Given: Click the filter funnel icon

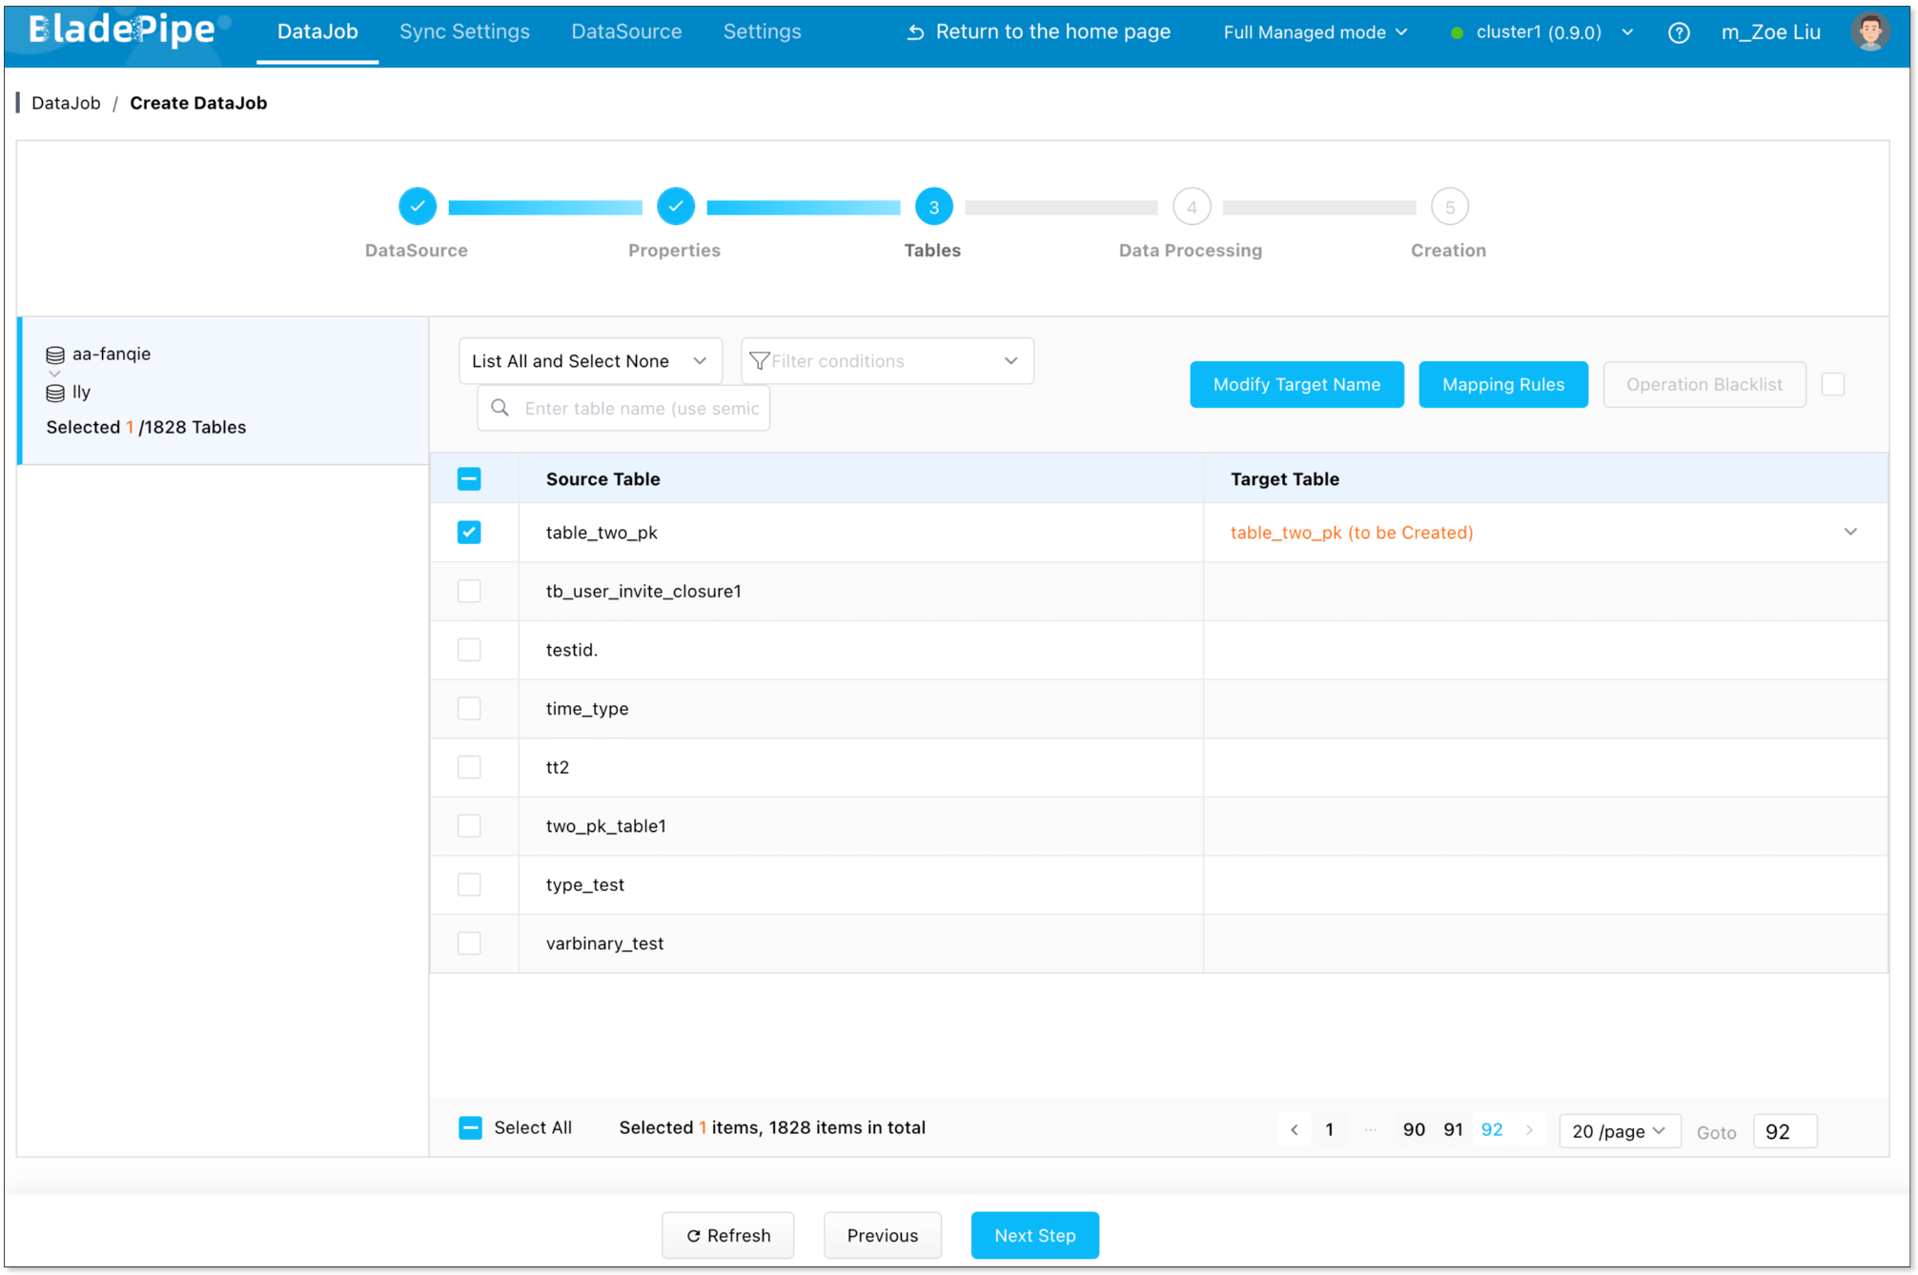Looking at the screenshot, I should click(x=759, y=361).
